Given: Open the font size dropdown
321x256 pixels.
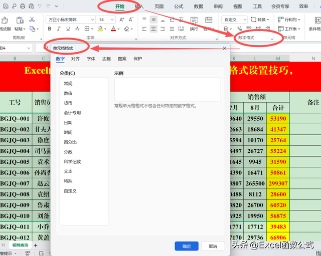Looking at the screenshot, I should click(112, 20).
